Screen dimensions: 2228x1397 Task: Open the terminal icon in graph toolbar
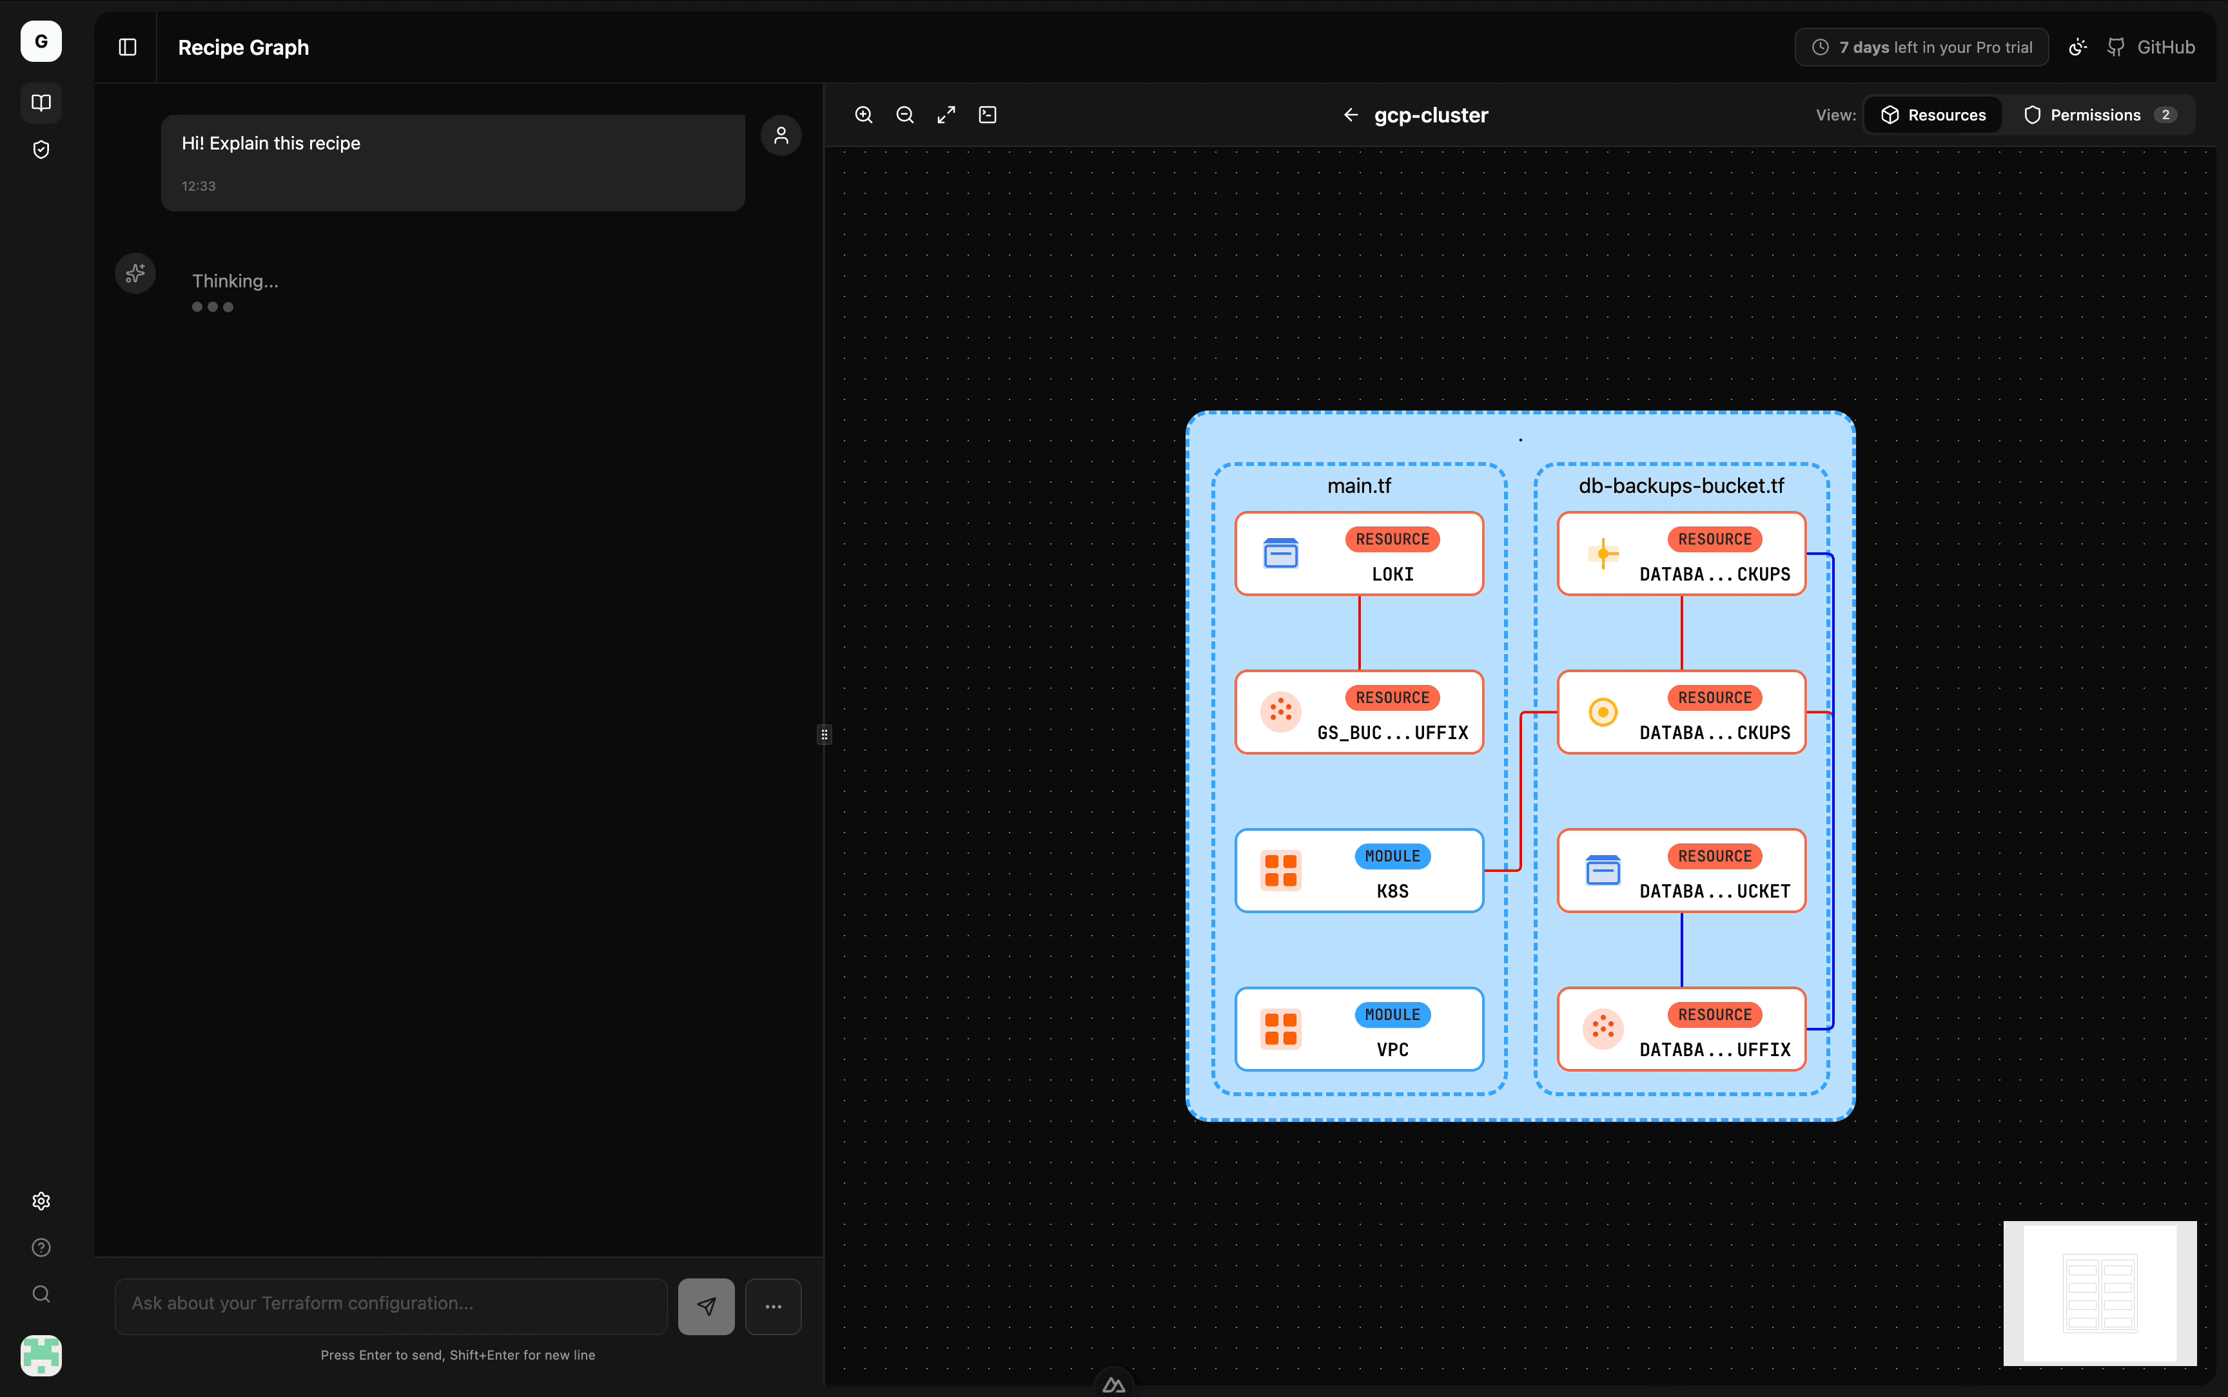987,115
